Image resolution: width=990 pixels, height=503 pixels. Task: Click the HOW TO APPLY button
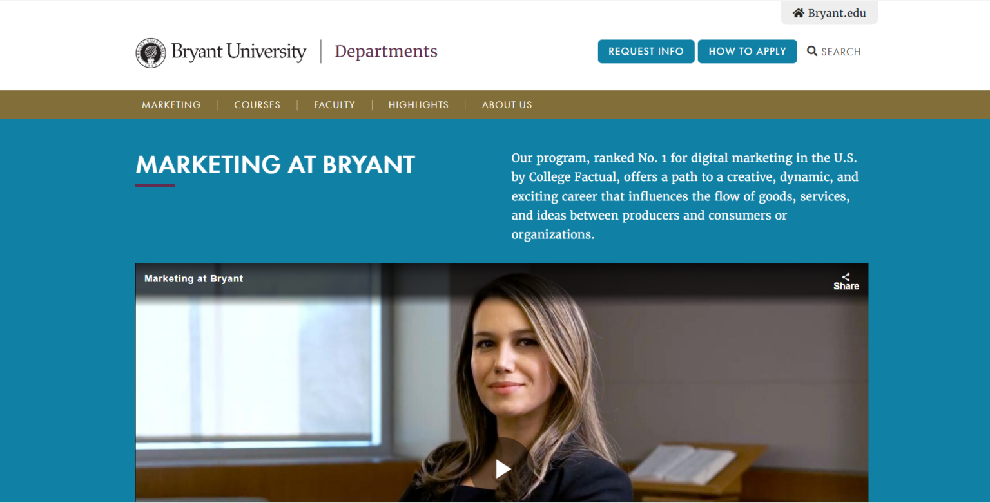pyautogui.click(x=747, y=51)
